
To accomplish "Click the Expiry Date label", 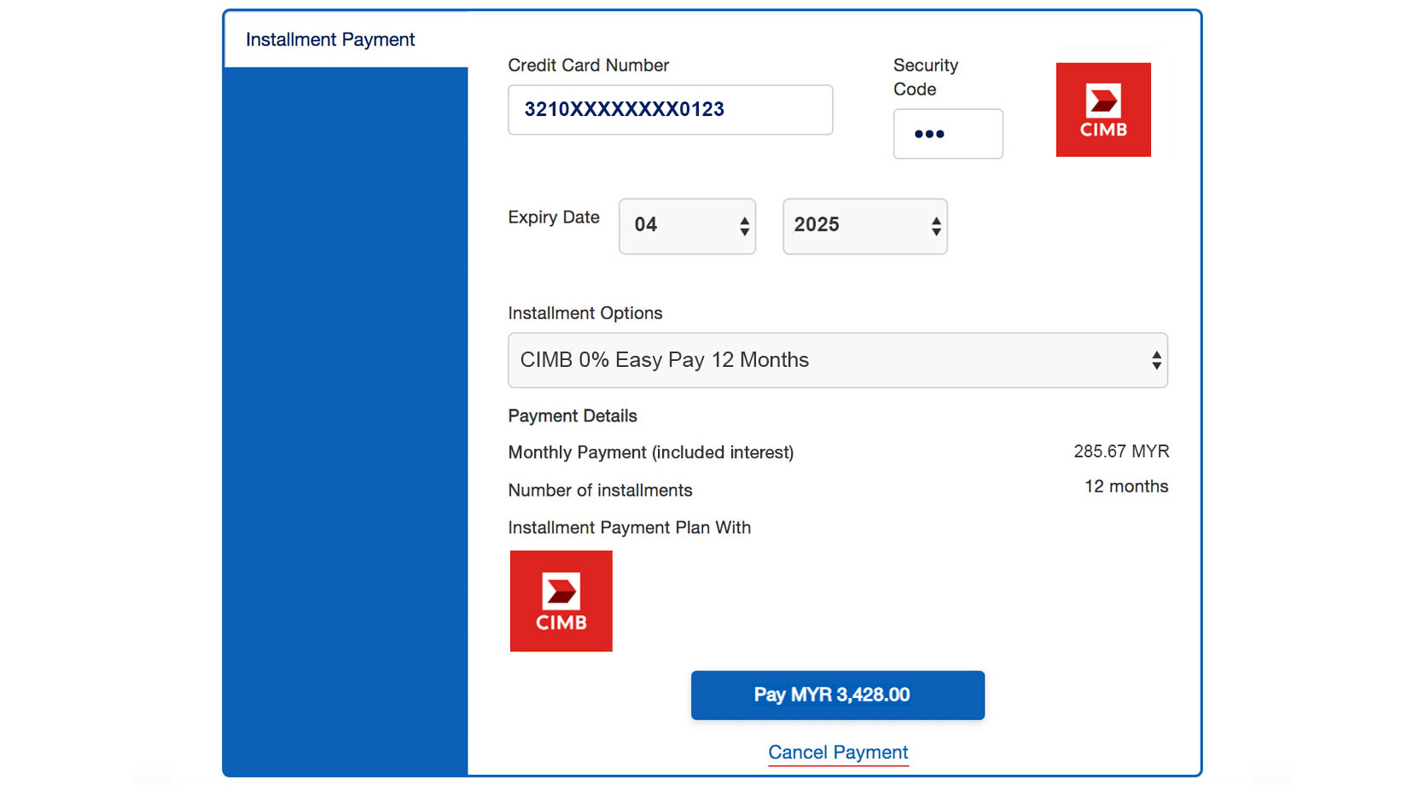I will pyautogui.click(x=554, y=218).
